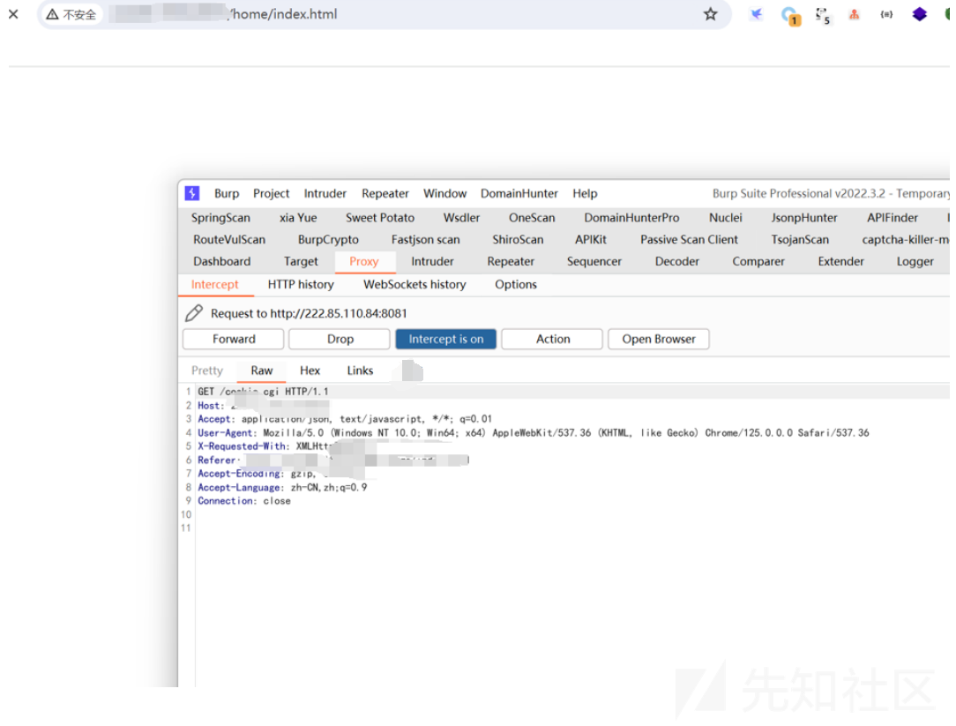Switch to the Nuclei tab
956x726 pixels.
click(x=726, y=218)
